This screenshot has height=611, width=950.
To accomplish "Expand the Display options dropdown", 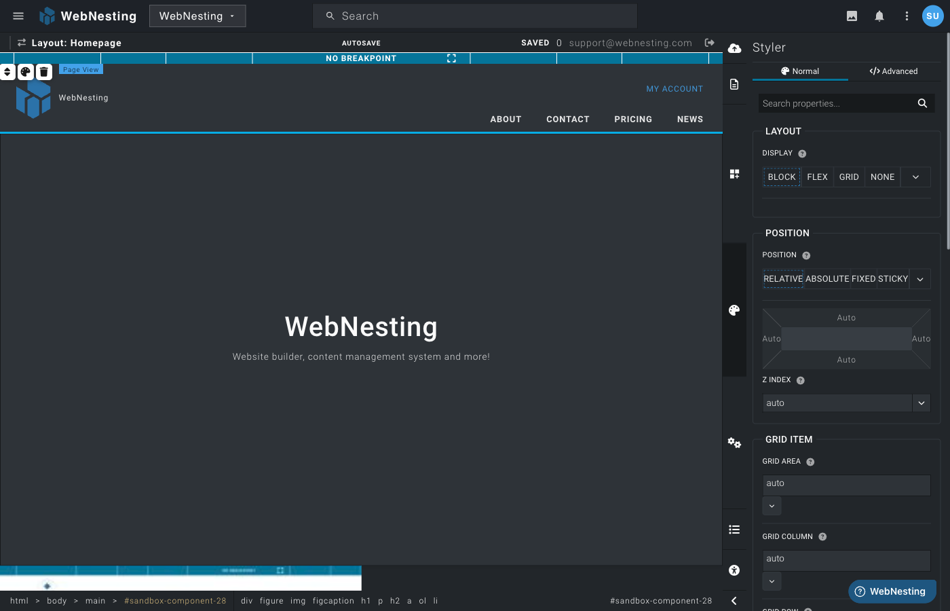I will (x=915, y=177).
